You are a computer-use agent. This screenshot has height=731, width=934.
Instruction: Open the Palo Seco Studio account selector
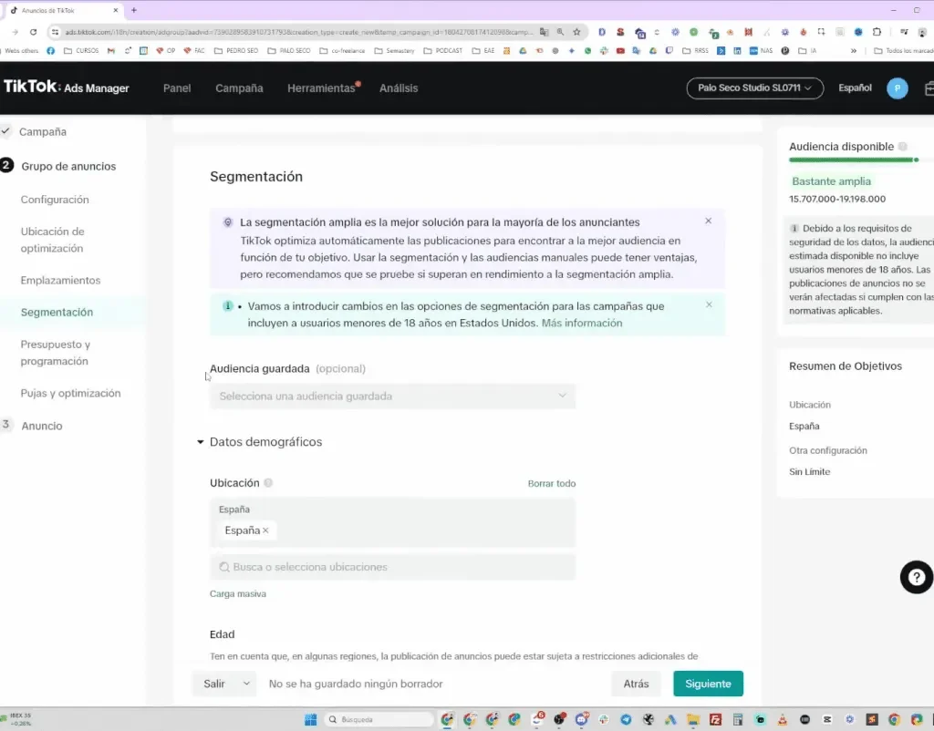754,88
